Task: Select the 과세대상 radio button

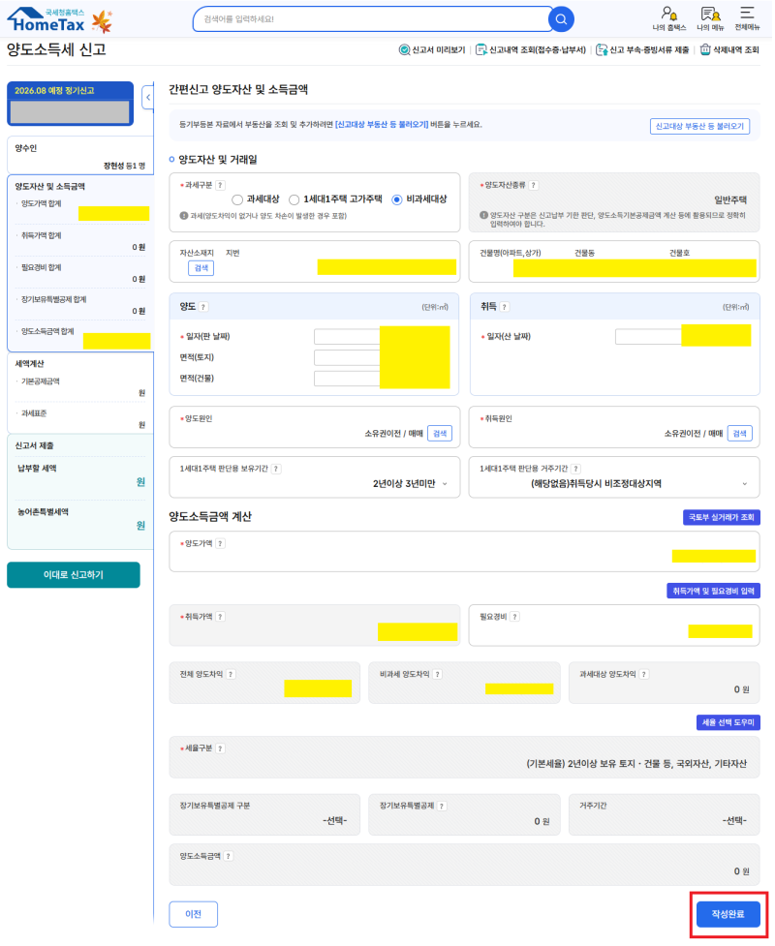Action: click(237, 199)
